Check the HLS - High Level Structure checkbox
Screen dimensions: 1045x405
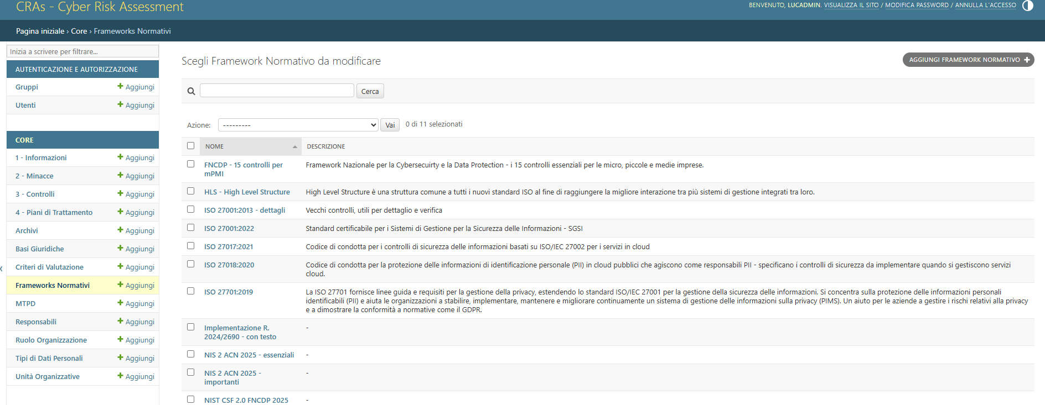191,191
